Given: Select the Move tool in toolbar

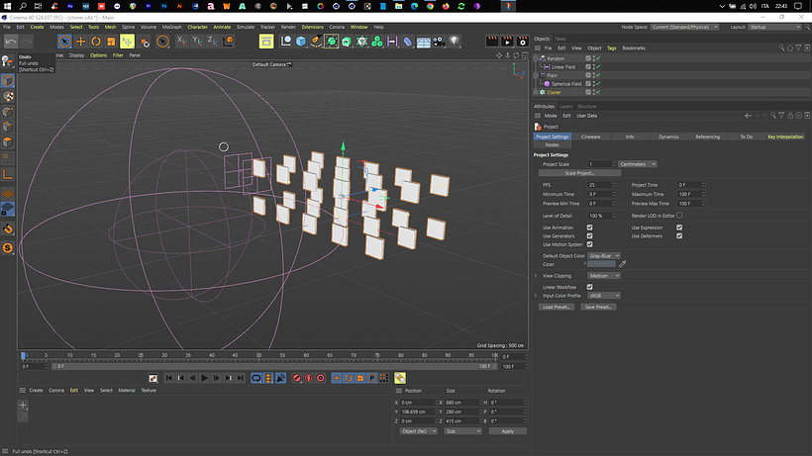Looking at the screenshot, I should (81, 42).
